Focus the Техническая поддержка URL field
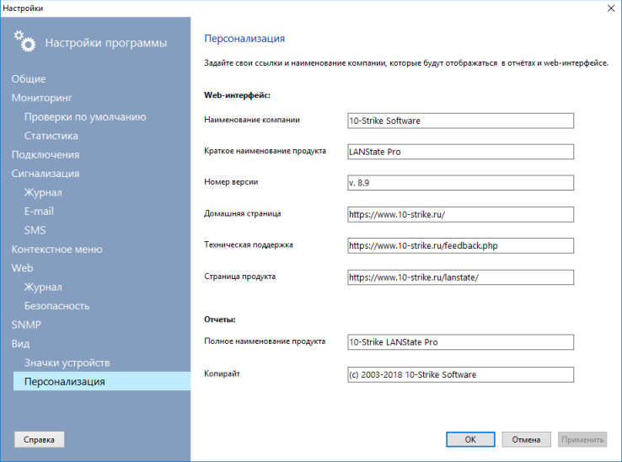 460,245
